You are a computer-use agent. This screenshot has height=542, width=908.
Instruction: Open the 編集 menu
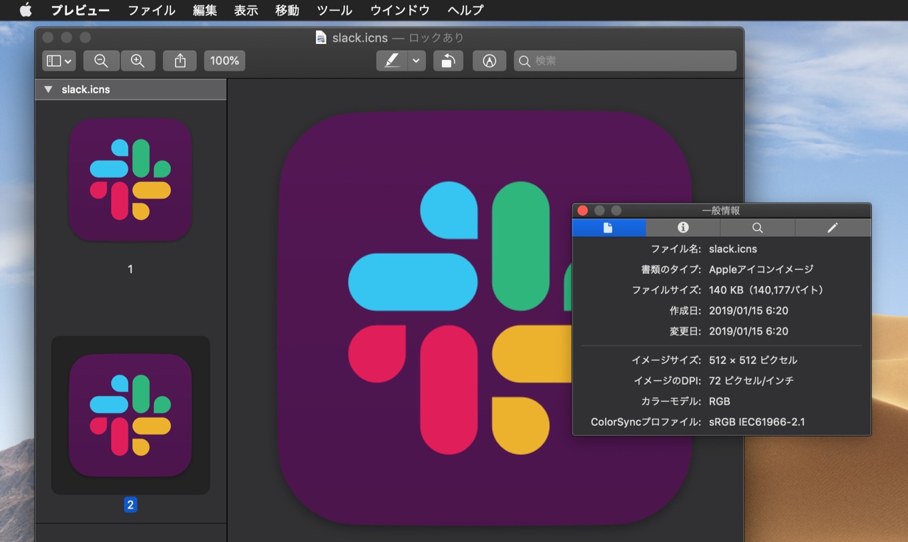(x=205, y=10)
